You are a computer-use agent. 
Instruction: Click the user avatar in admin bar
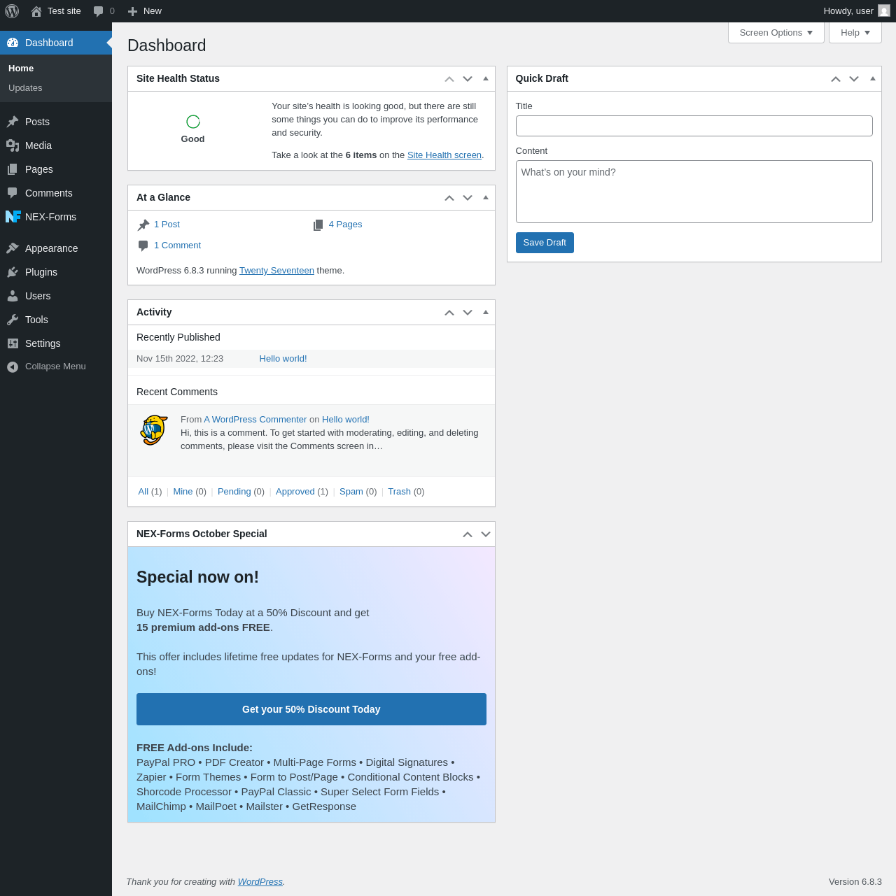[884, 11]
